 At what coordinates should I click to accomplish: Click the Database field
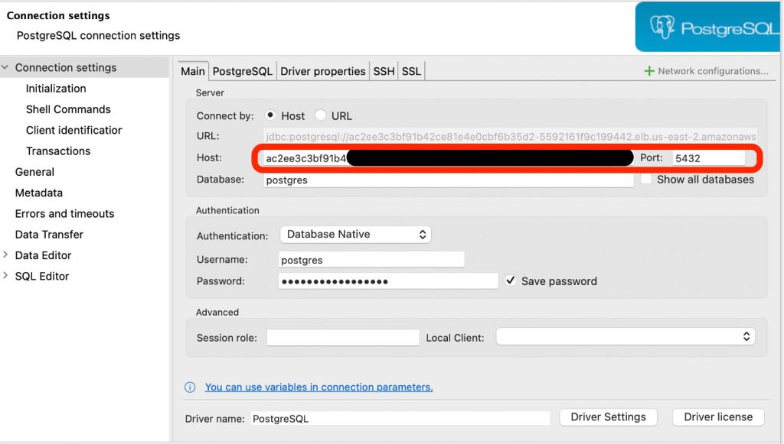[x=449, y=180]
